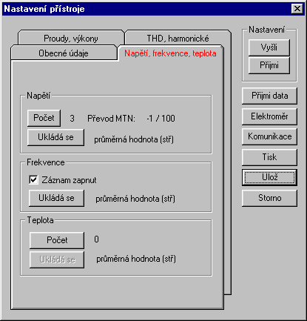Open the Komunikace settings

click(x=269, y=136)
